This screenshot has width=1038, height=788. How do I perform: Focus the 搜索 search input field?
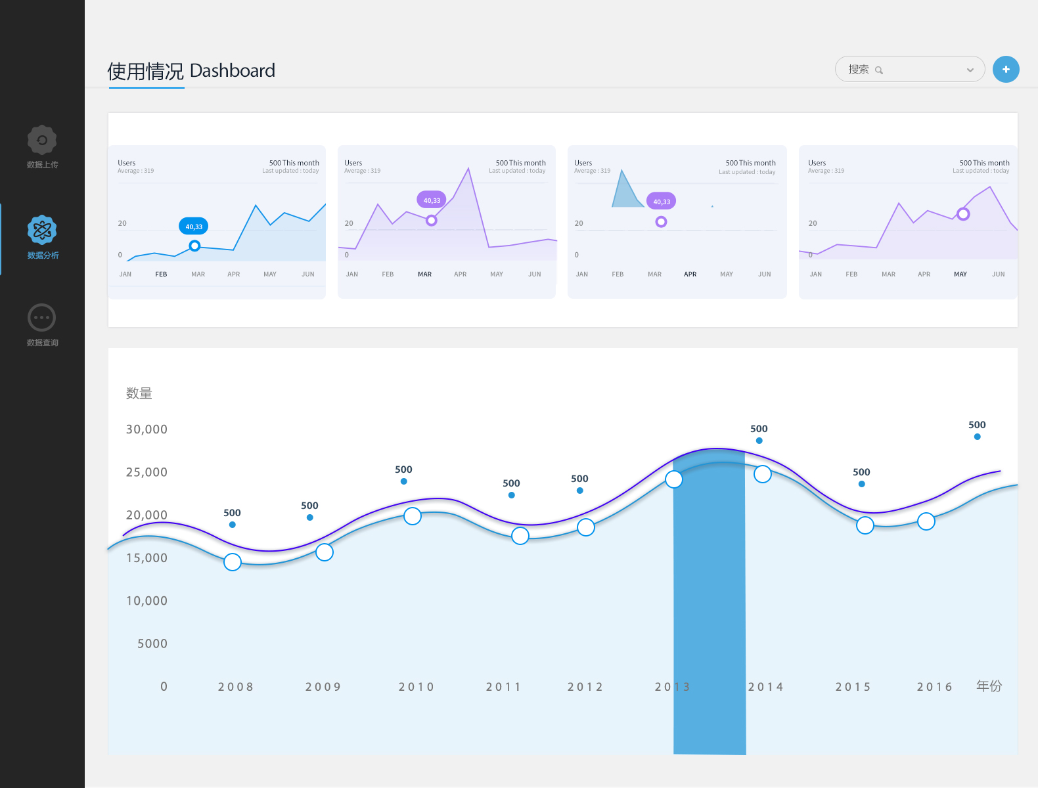point(910,69)
